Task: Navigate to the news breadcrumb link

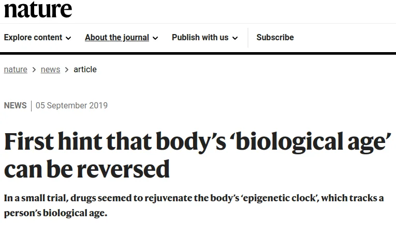Action: [50, 70]
